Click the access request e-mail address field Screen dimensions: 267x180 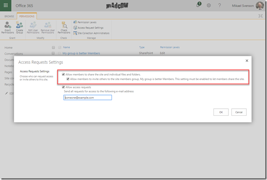[x=87, y=97]
